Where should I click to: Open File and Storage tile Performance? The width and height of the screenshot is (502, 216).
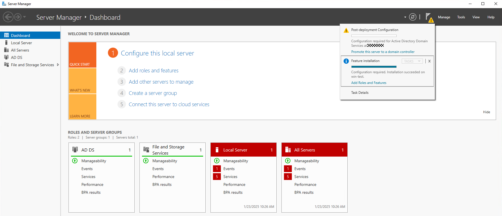coord(163,177)
